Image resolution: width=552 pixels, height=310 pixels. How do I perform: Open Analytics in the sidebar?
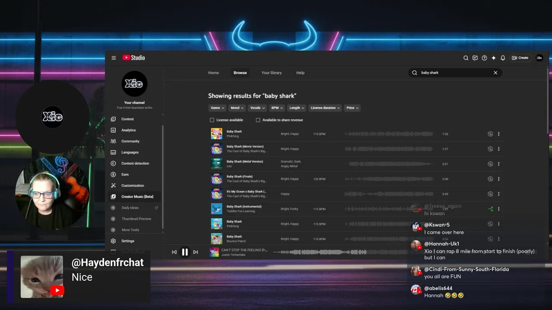tap(135, 130)
